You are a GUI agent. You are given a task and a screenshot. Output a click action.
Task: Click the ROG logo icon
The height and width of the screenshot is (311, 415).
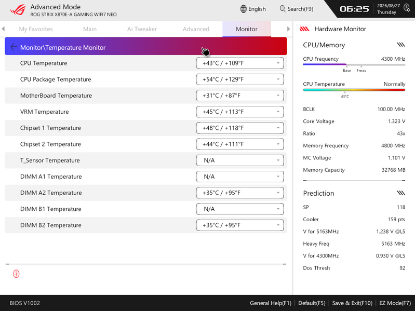(x=18, y=10)
